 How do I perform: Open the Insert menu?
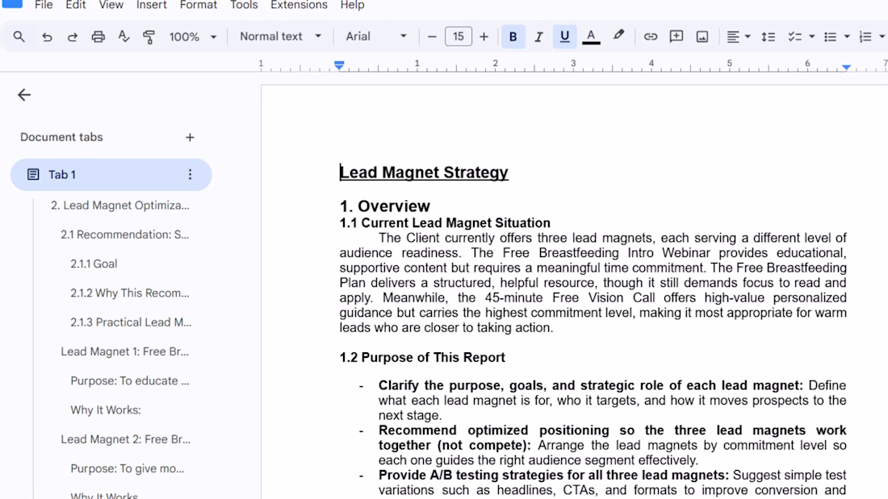click(x=152, y=6)
